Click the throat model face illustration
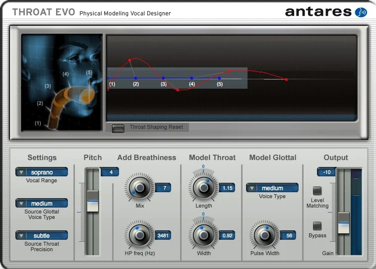 click(x=62, y=82)
